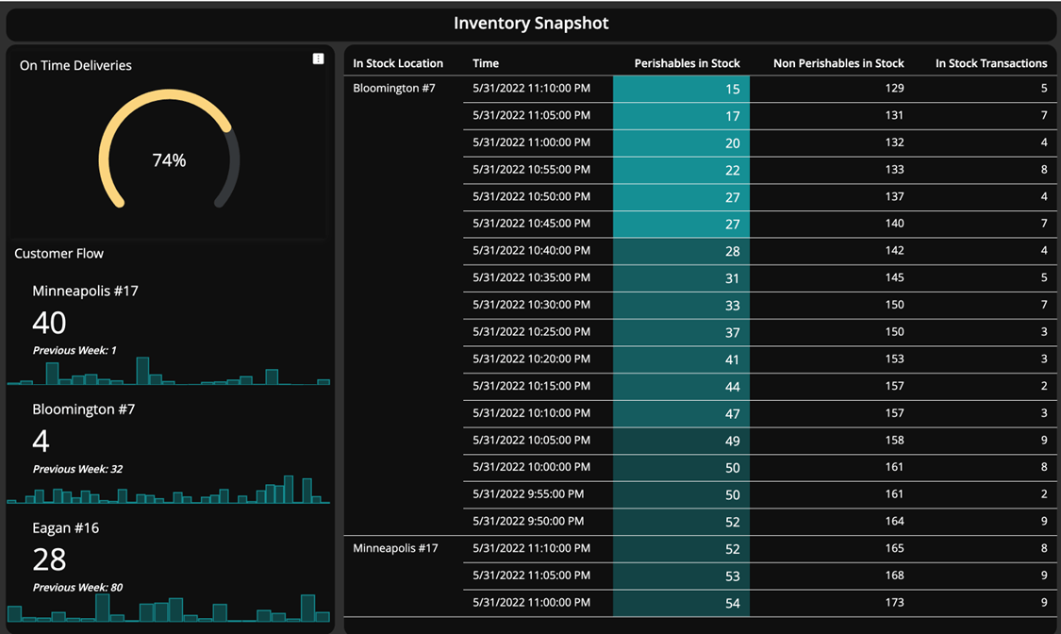1061x634 pixels.
Task: Select the Minneapolis #17 location group in table
Action: click(395, 548)
